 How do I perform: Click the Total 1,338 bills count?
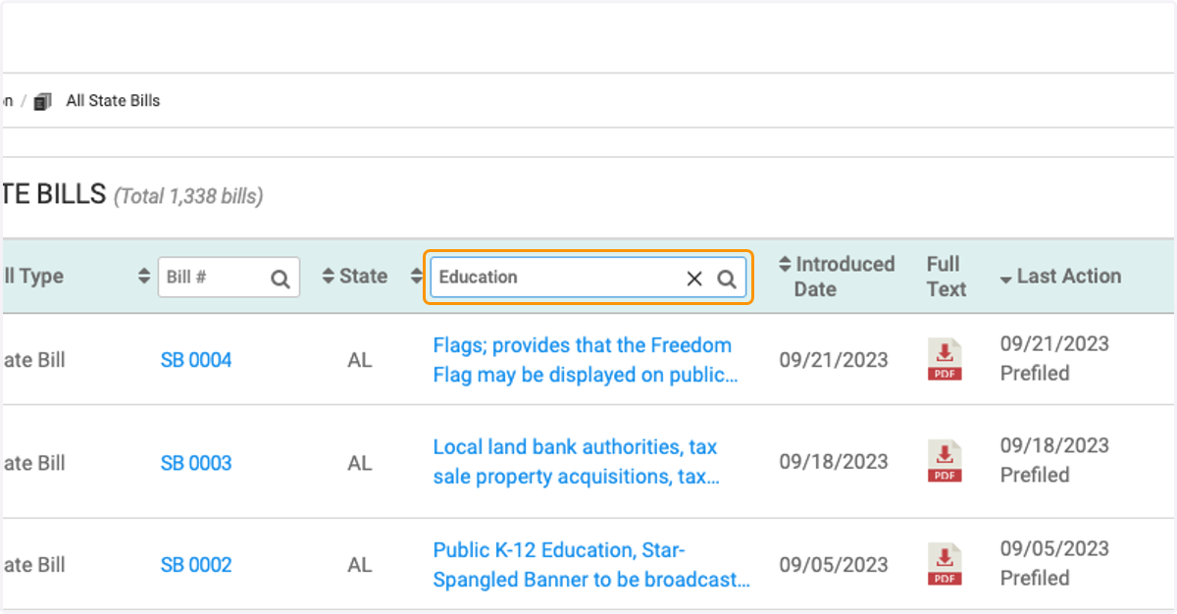(x=188, y=196)
